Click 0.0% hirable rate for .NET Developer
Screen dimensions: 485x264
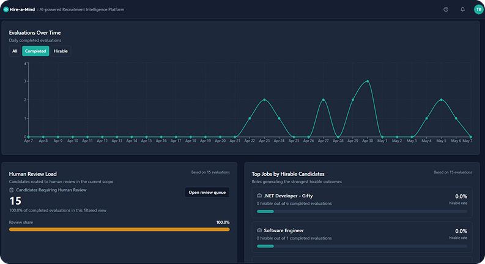pyautogui.click(x=461, y=196)
